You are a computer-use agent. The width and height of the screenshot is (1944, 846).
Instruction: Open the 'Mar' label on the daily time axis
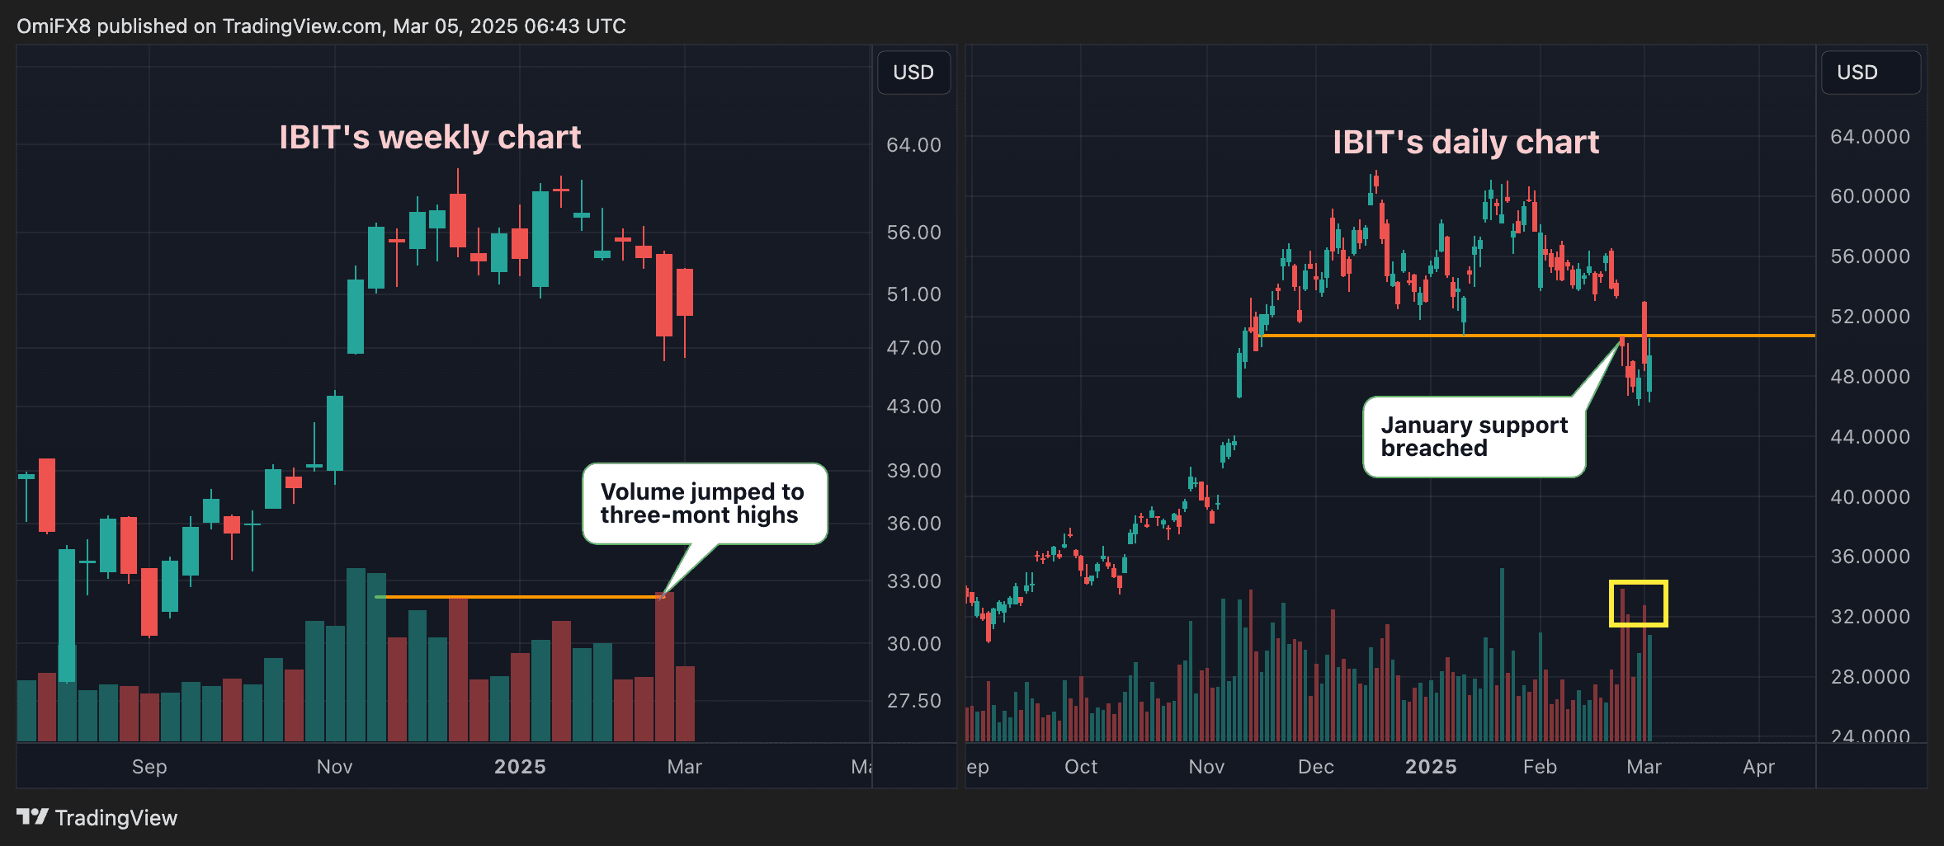1645,766
